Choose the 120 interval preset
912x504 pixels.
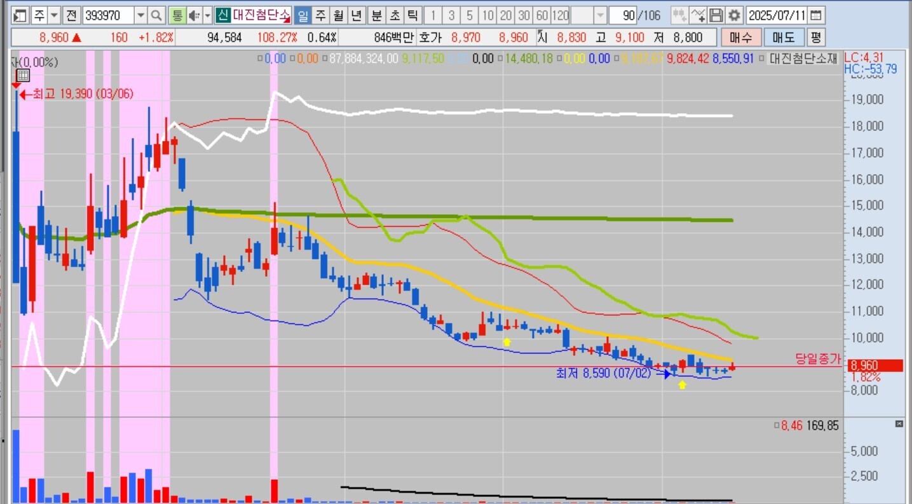click(x=561, y=15)
